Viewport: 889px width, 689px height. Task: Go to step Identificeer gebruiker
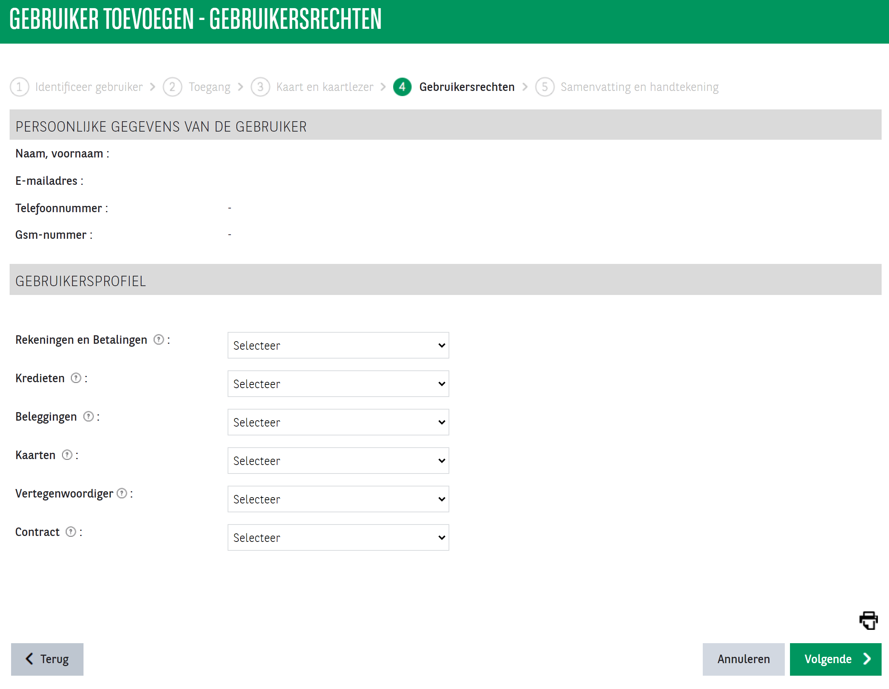[88, 87]
